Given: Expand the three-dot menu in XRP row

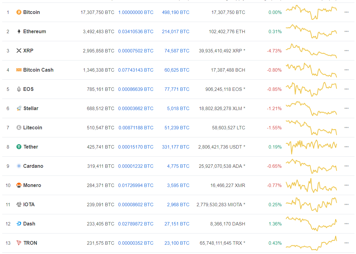Looking at the screenshot, I should coord(346,51).
